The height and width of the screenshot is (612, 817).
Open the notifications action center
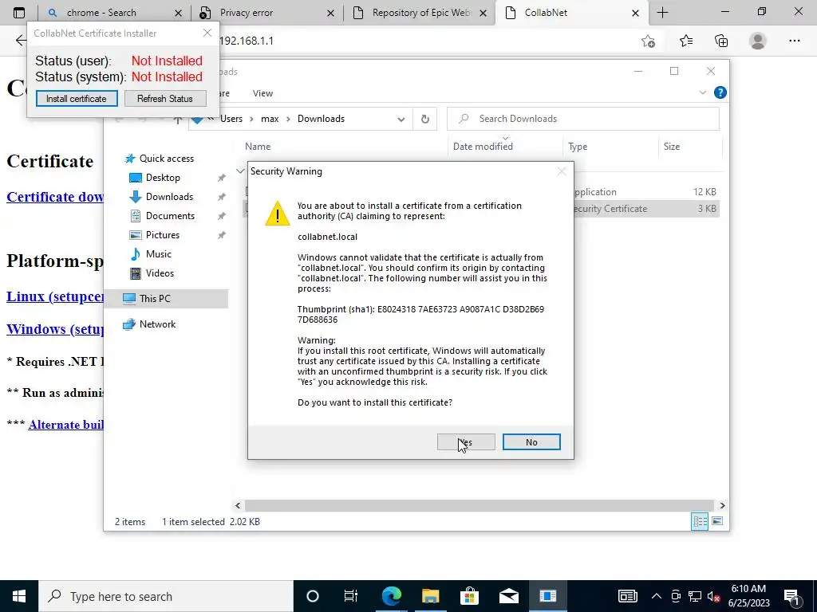tap(791, 596)
